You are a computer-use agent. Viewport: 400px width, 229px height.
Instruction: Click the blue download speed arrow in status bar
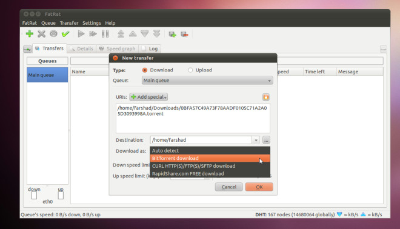[x=339, y=214]
